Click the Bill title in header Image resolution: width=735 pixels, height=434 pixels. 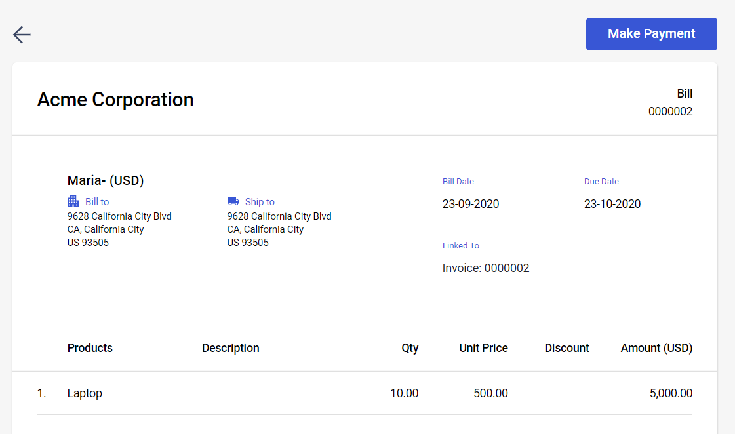pos(685,94)
